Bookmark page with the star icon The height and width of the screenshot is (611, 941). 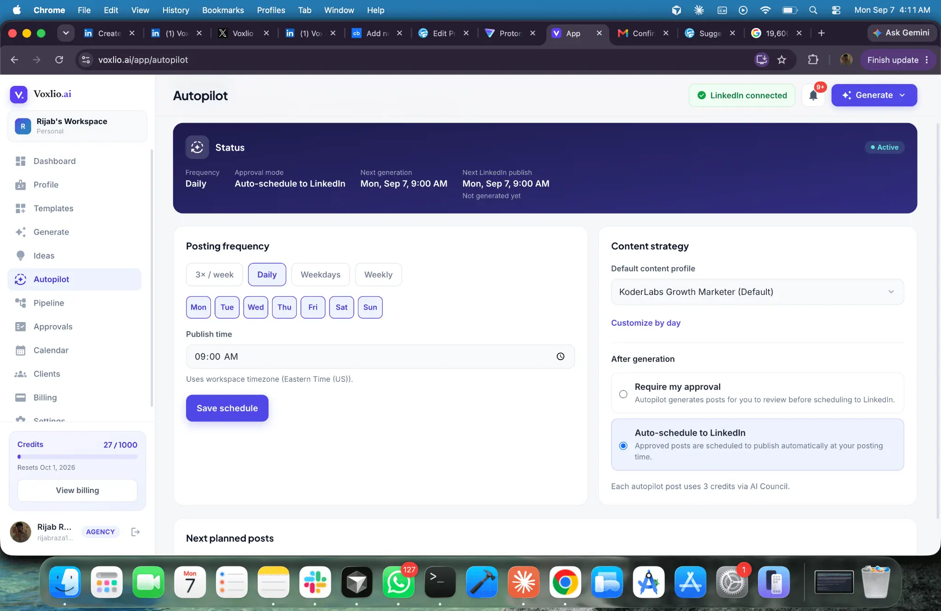[x=782, y=60]
